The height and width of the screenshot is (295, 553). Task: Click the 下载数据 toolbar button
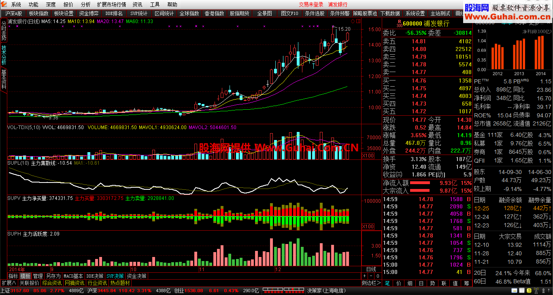pos(390,13)
